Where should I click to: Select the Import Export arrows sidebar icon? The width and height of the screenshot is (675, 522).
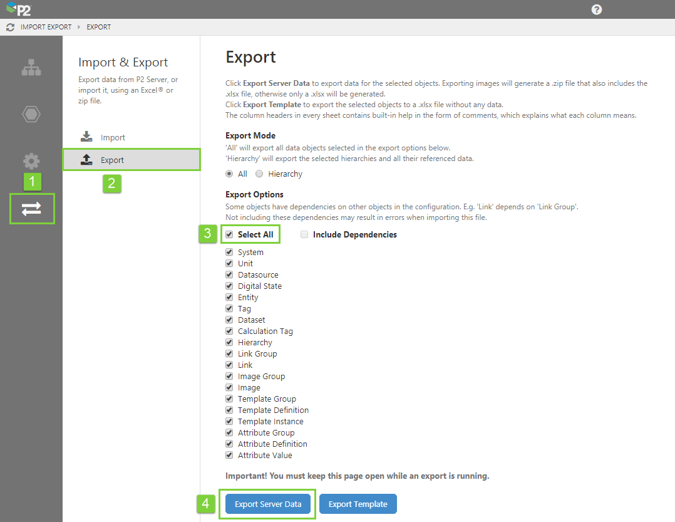(x=31, y=209)
